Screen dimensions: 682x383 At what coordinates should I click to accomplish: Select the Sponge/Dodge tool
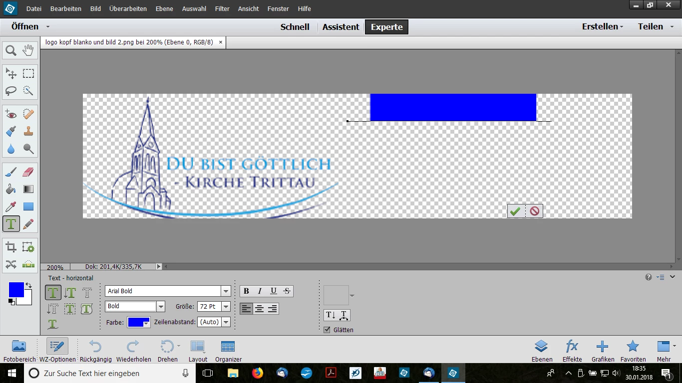[x=28, y=149]
